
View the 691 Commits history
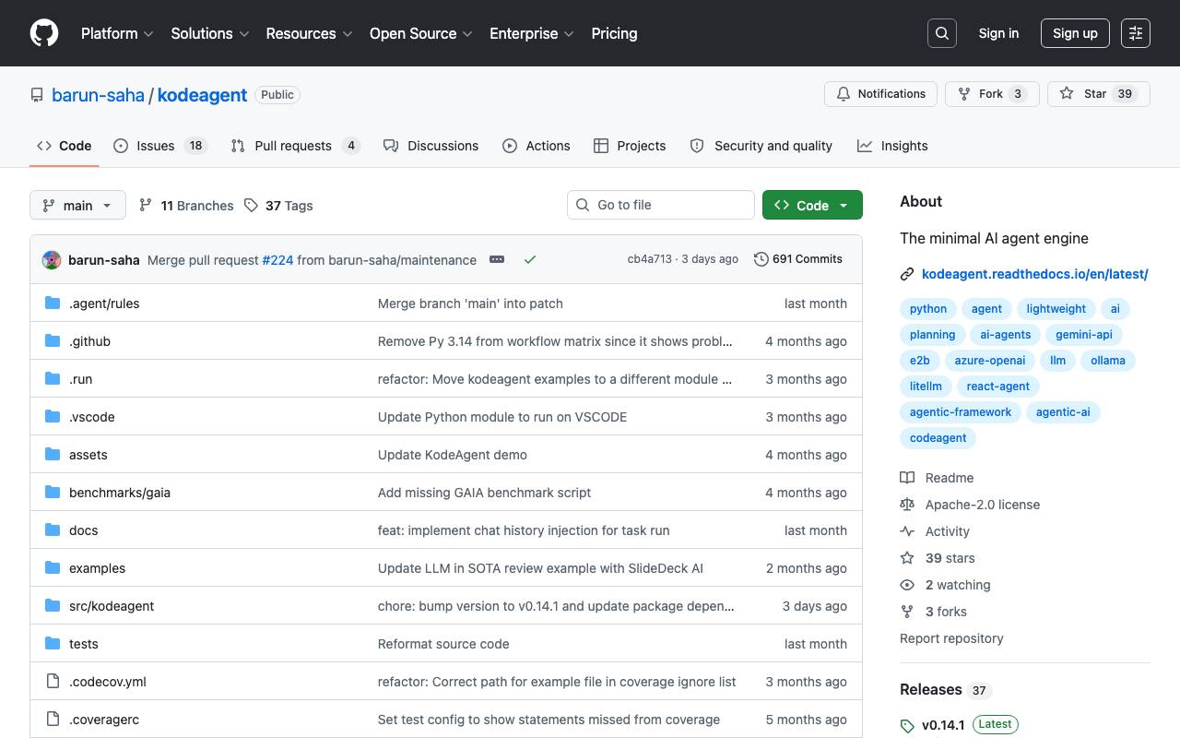(x=798, y=259)
